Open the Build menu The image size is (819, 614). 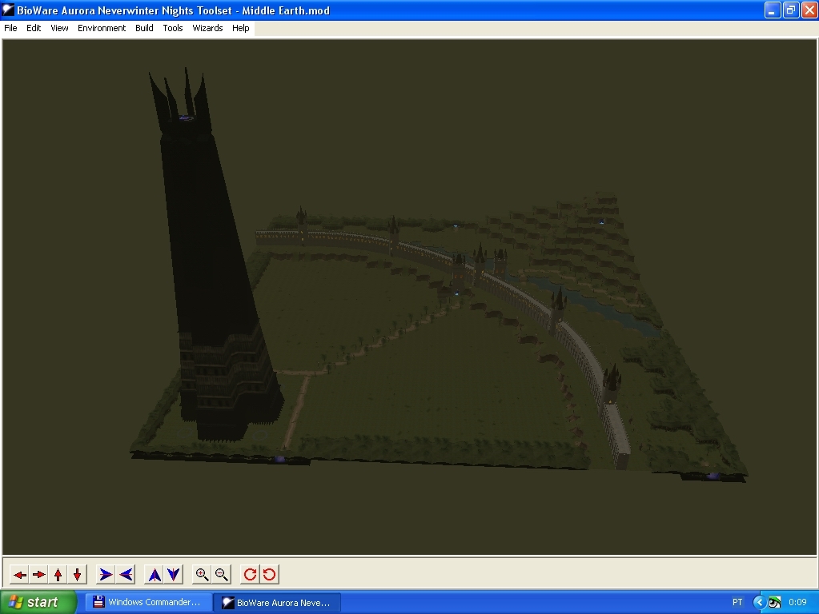tap(144, 28)
